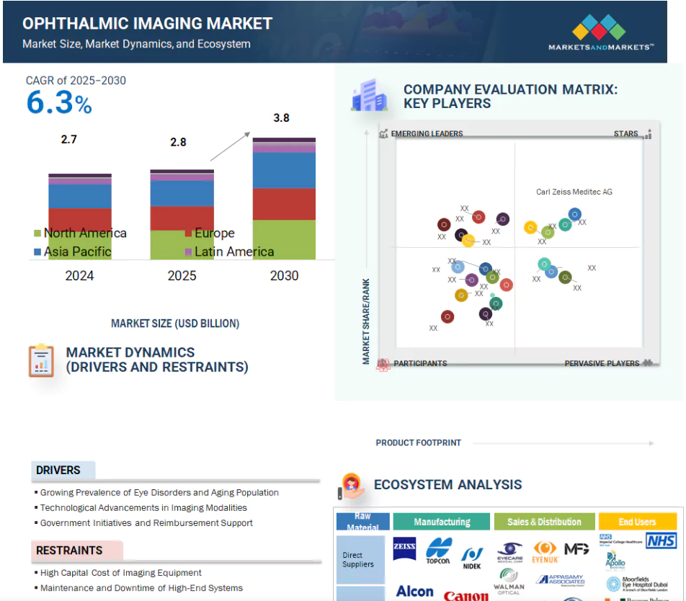Click the green North America legend swatch
The height and width of the screenshot is (601, 686).
[37, 233]
